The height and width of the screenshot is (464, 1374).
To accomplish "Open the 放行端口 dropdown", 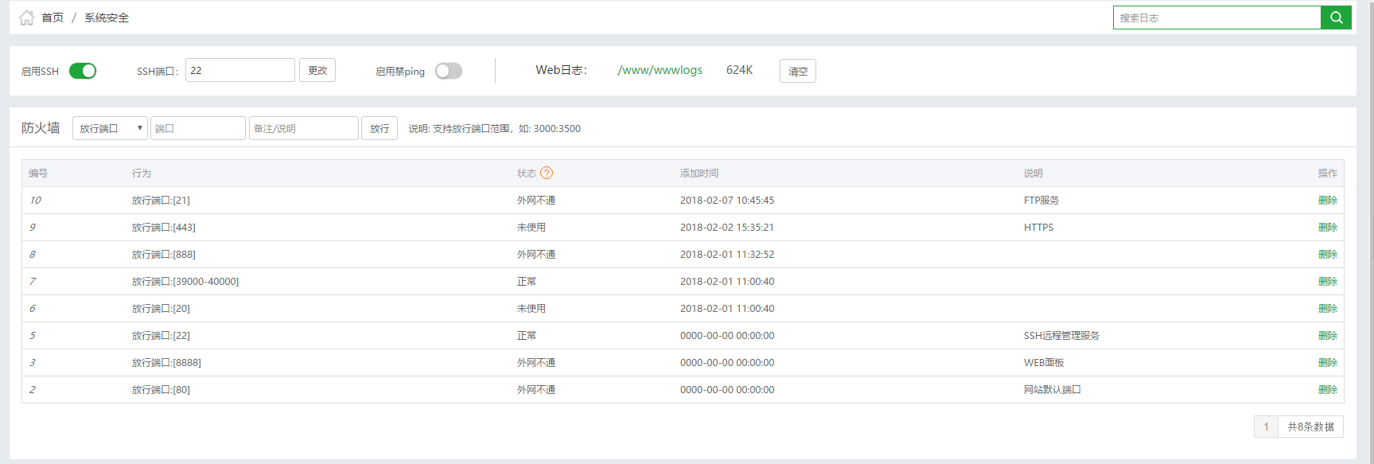I will click(x=110, y=128).
